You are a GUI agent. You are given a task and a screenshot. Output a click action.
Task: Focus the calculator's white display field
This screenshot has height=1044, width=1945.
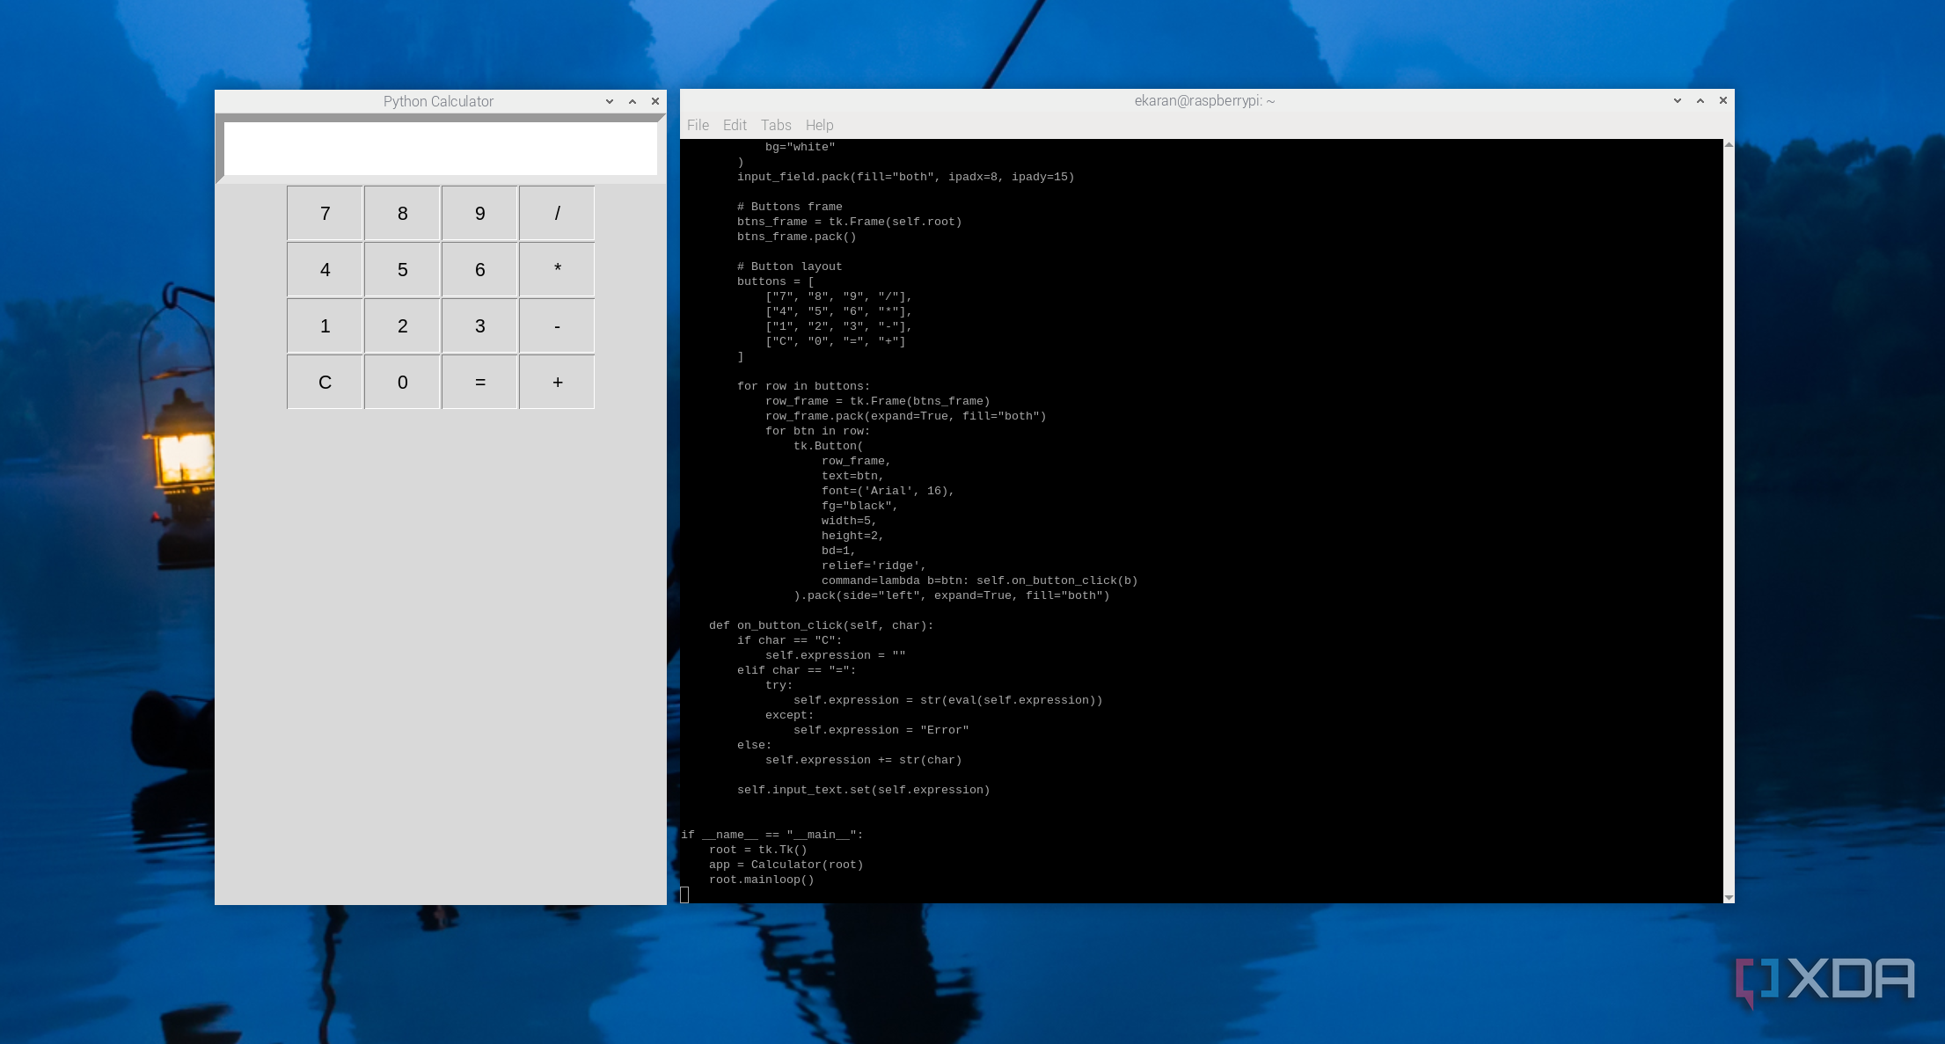pyautogui.click(x=440, y=149)
